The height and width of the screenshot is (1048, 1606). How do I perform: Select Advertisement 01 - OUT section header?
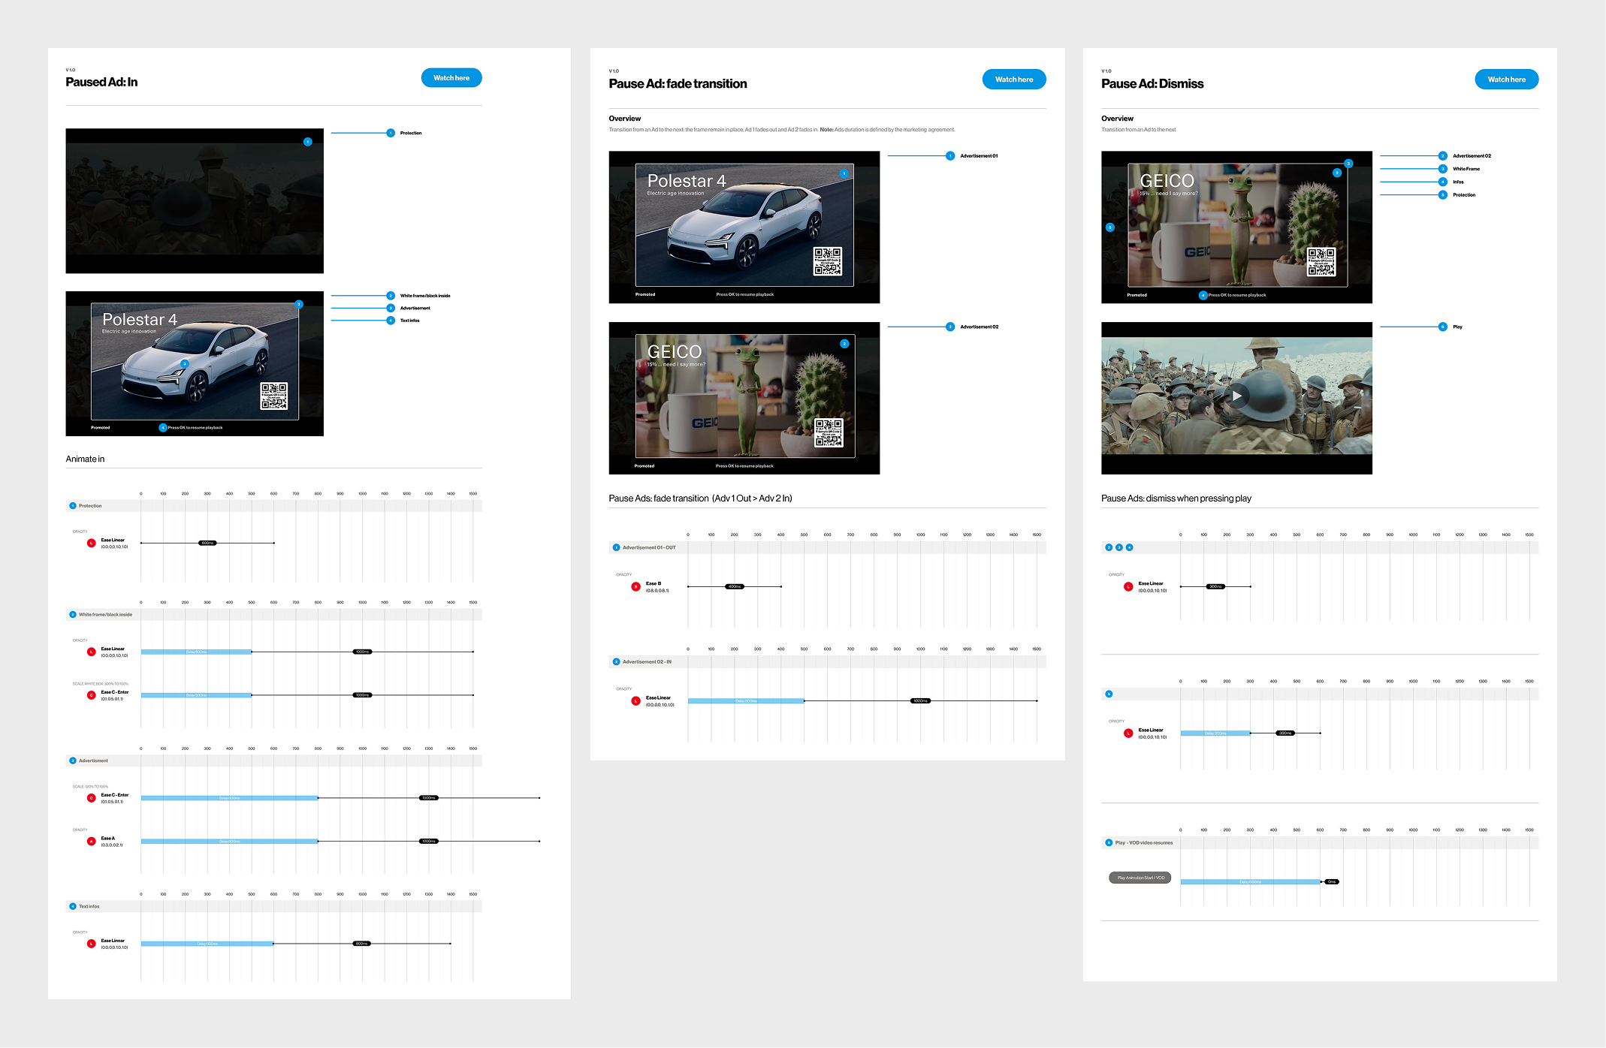(x=827, y=548)
